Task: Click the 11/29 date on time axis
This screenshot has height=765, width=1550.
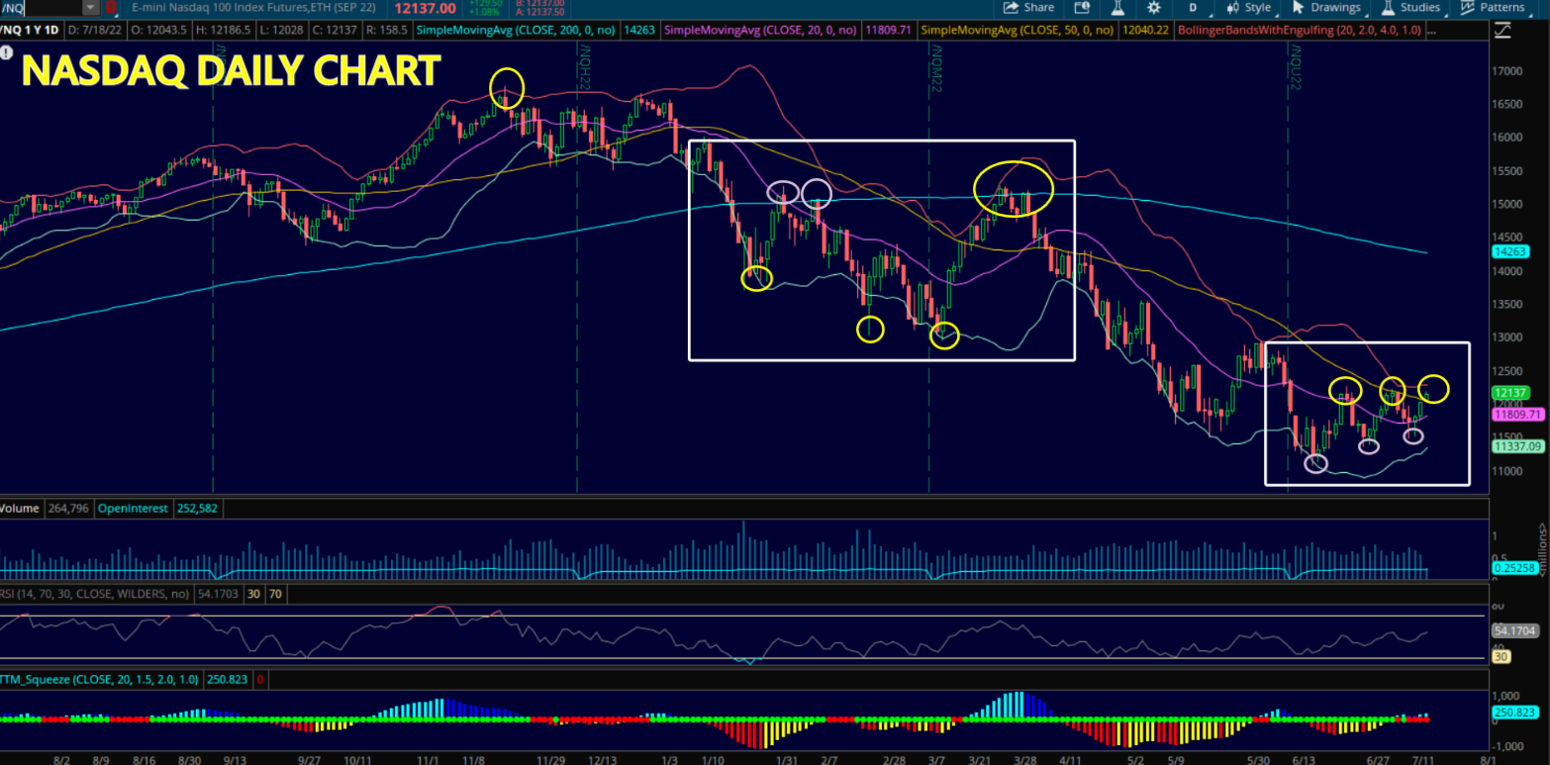Action: [549, 758]
